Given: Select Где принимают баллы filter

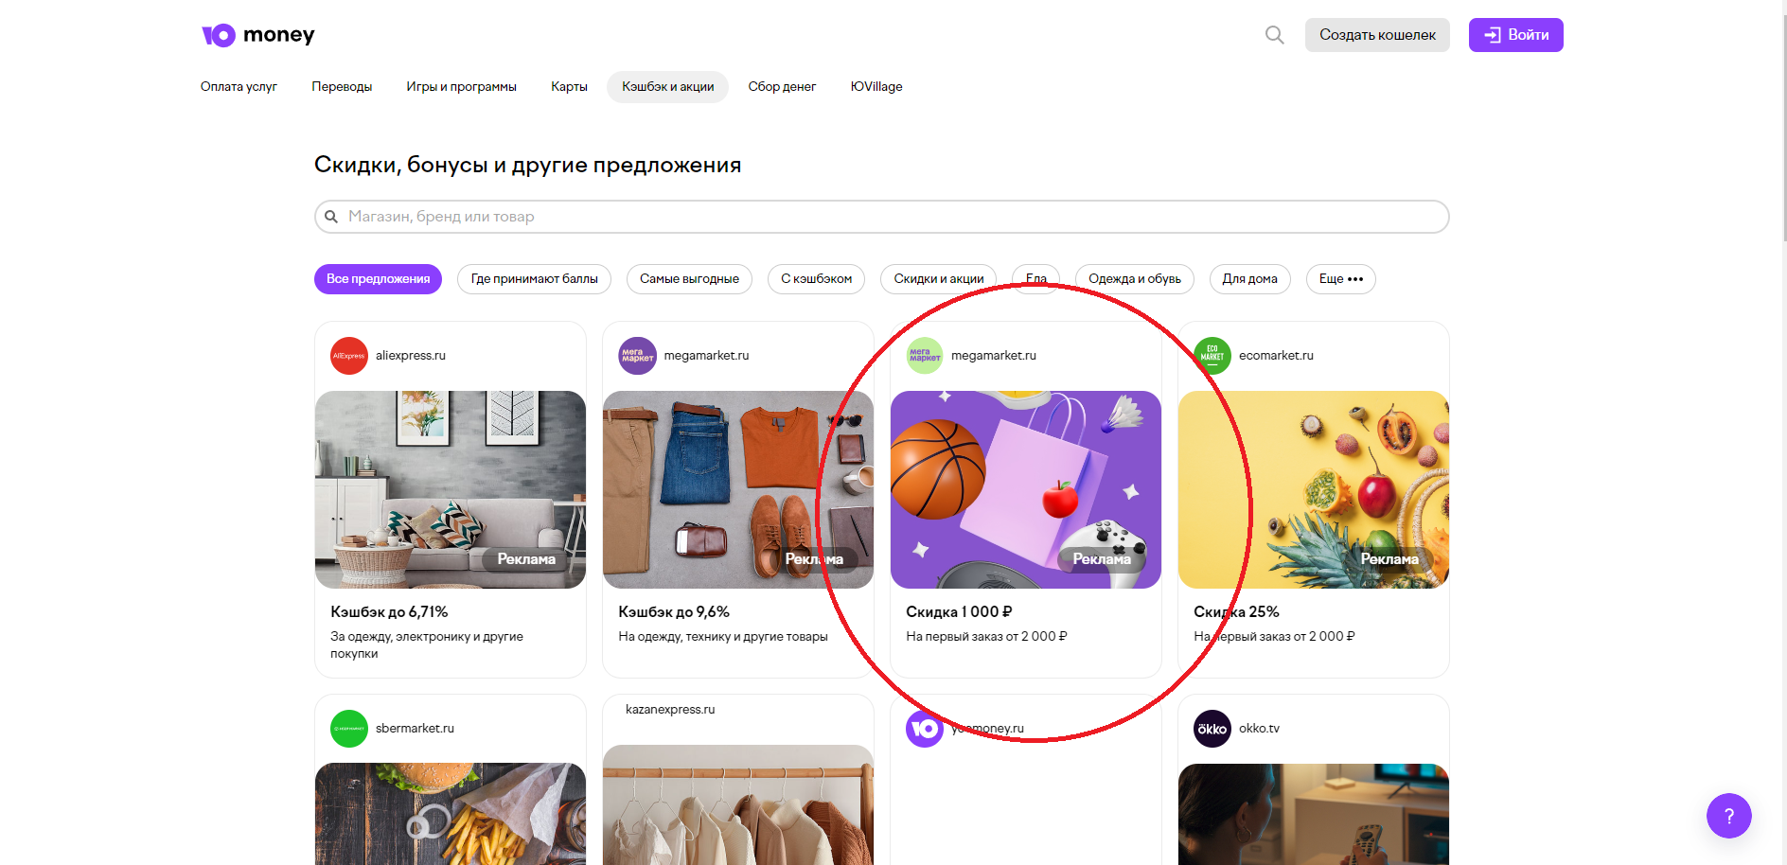Looking at the screenshot, I should [x=534, y=279].
